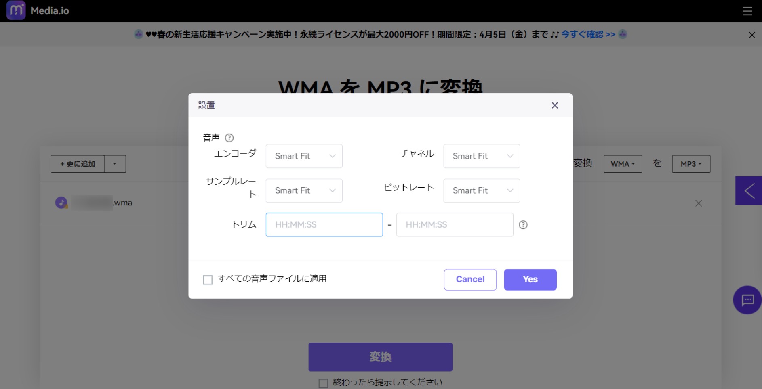Open the chat support bubble
762x389 pixels.
tap(747, 300)
